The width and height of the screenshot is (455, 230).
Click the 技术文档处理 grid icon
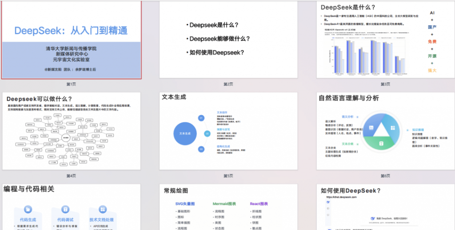point(103,209)
